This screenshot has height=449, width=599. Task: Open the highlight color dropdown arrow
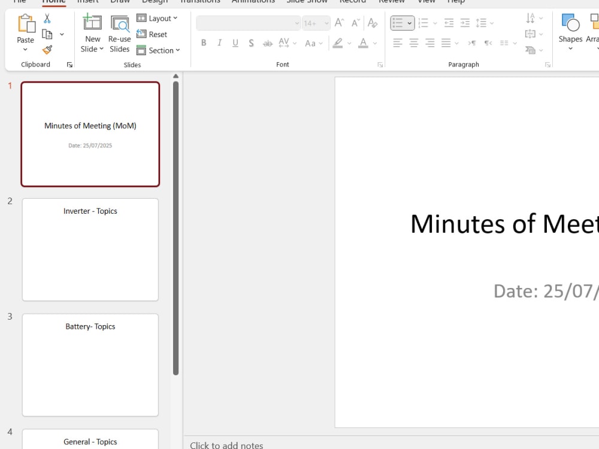(x=349, y=43)
